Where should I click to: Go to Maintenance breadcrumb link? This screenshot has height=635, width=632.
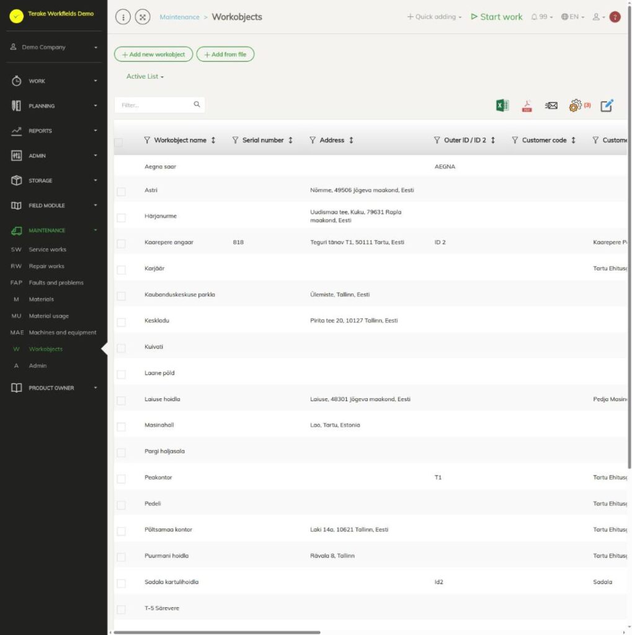point(179,17)
